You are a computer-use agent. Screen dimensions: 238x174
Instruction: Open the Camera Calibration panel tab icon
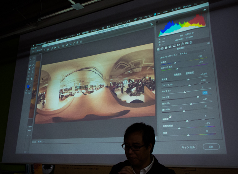pos(187,42)
